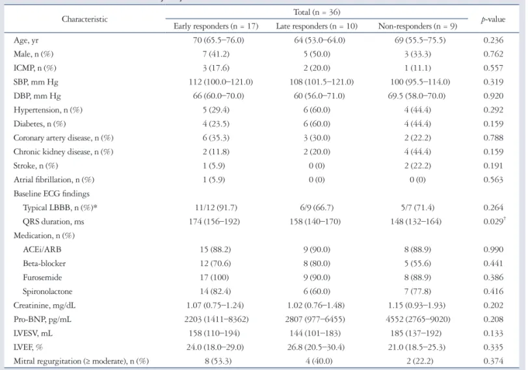Click the QRS duration value "174 (156–192)"
Screen dimensions: 528x370
point(215,222)
